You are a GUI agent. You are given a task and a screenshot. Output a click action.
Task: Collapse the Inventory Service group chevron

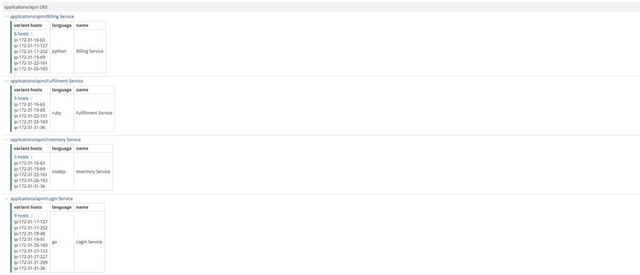click(x=6, y=139)
